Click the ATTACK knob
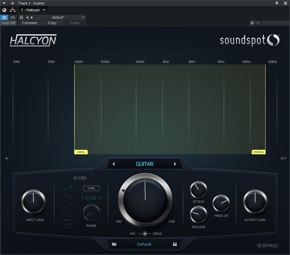 click(198, 190)
